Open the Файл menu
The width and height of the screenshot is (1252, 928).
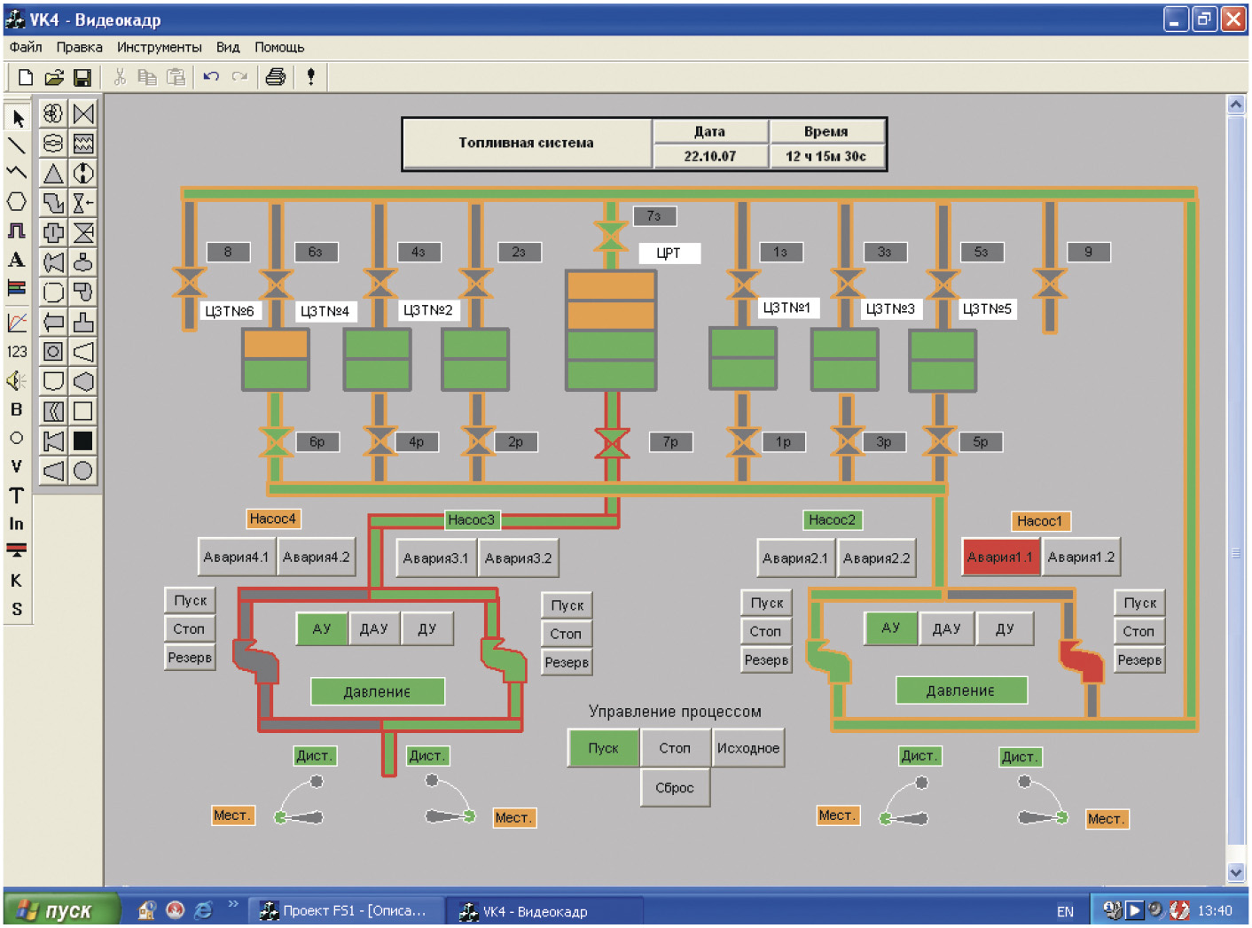[x=26, y=47]
